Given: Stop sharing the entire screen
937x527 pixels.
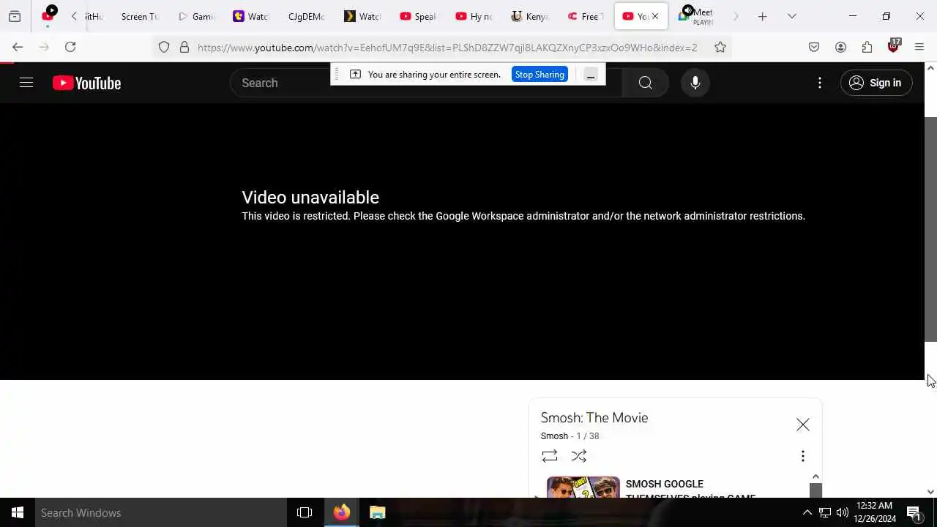Looking at the screenshot, I should [x=540, y=74].
